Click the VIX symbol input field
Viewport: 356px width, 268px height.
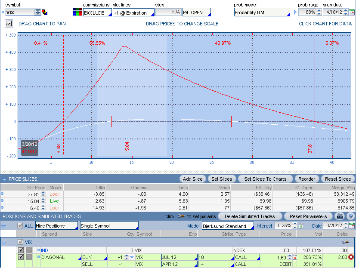19,12
